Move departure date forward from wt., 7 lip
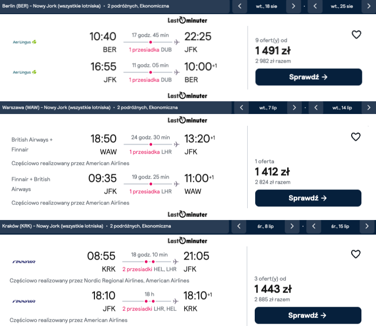 [x=294, y=108]
